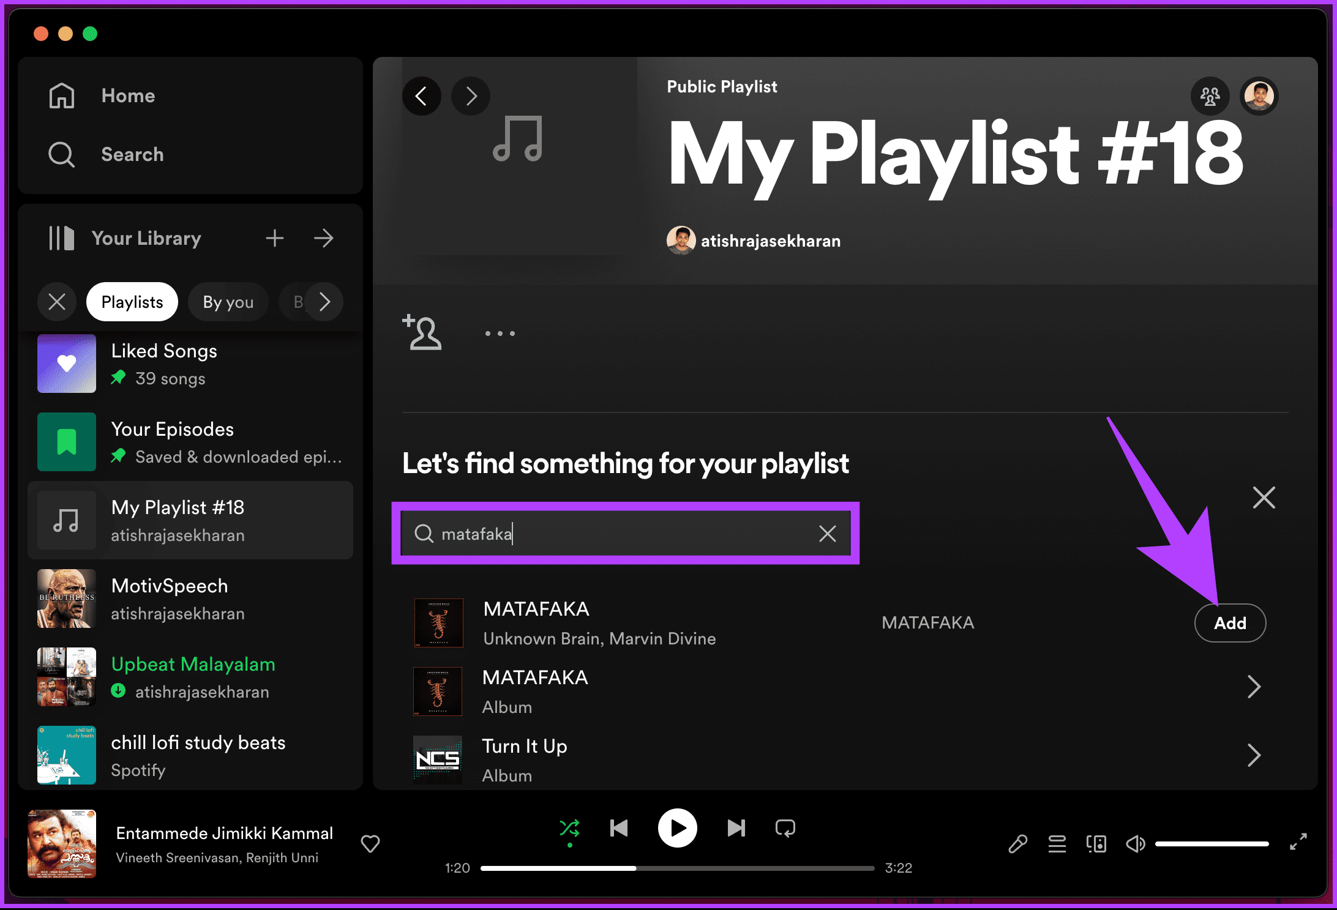Select the By you filter chip

pos(228,302)
